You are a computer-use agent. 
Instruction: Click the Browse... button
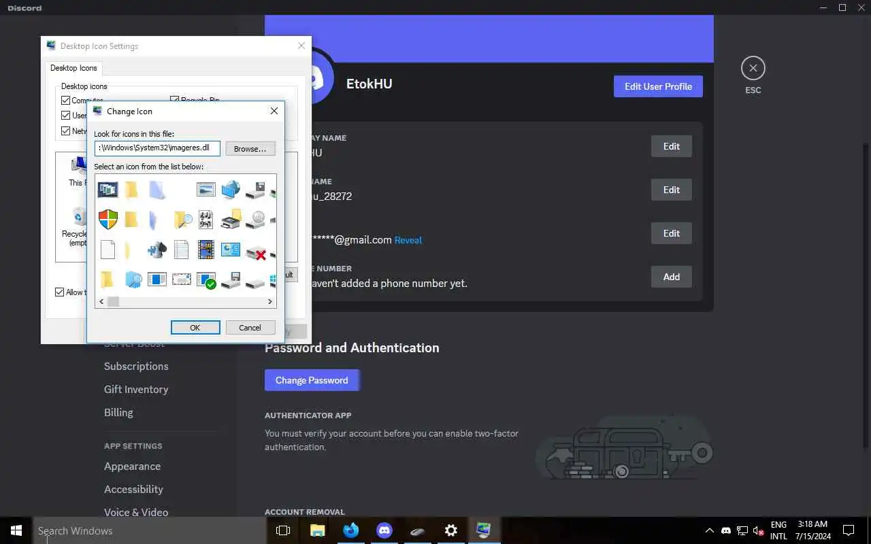click(250, 148)
